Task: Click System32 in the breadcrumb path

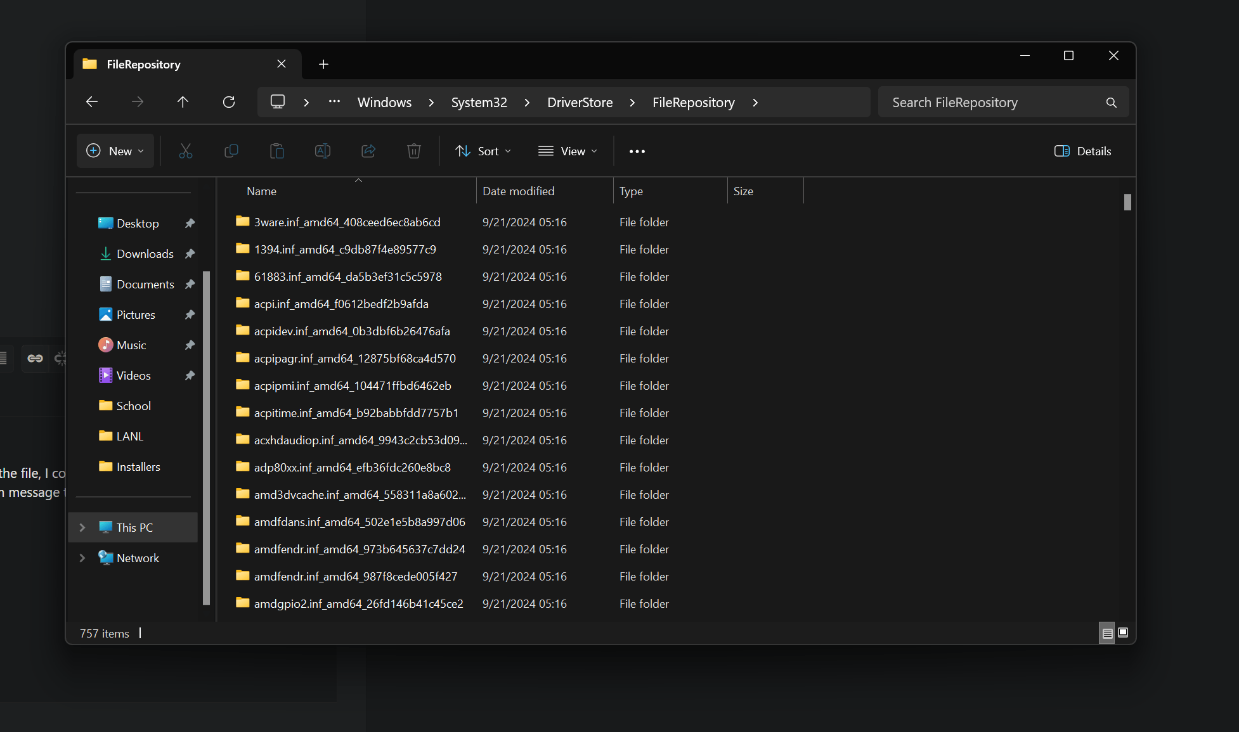Action: pyautogui.click(x=479, y=103)
